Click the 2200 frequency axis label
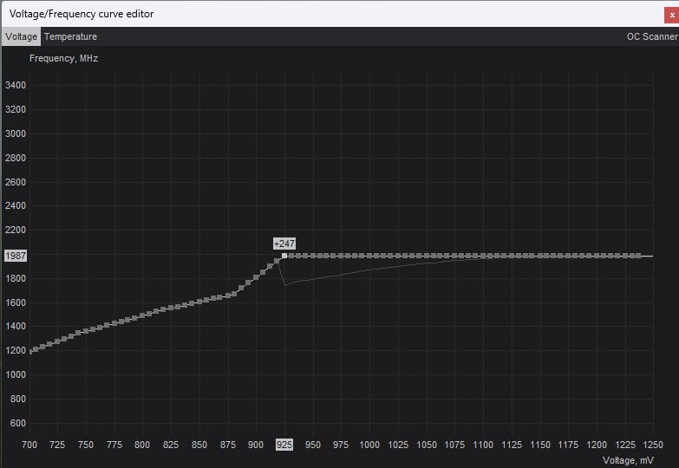The image size is (679, 468). (16, 230)
